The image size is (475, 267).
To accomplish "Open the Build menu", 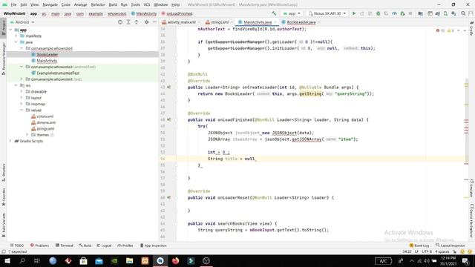I will (x=113, y=4).
